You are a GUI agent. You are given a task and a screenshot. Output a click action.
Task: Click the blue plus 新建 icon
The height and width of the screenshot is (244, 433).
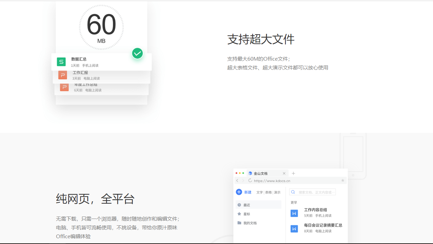click(x=239, y=192)
